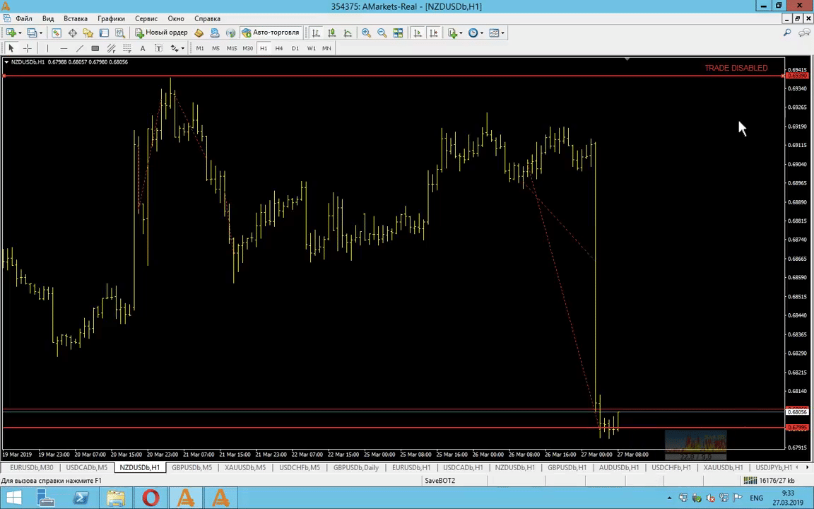Switch chart to bar chart mode
814x509 pixels.
coord(316,33)
